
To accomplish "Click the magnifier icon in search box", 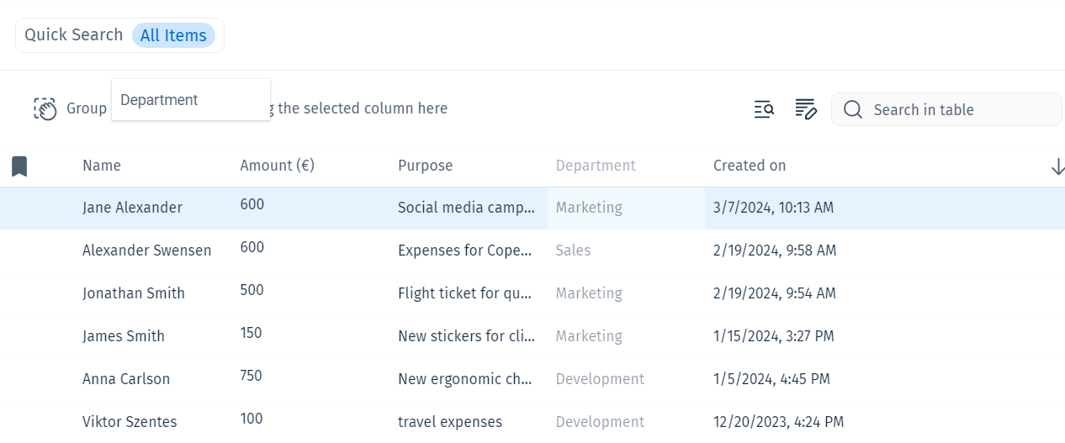I will (853, 110).
